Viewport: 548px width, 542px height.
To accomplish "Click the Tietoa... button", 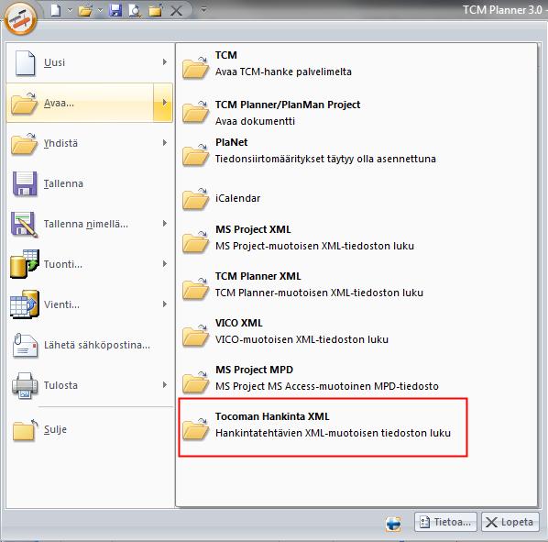I will tap(445, 522).
